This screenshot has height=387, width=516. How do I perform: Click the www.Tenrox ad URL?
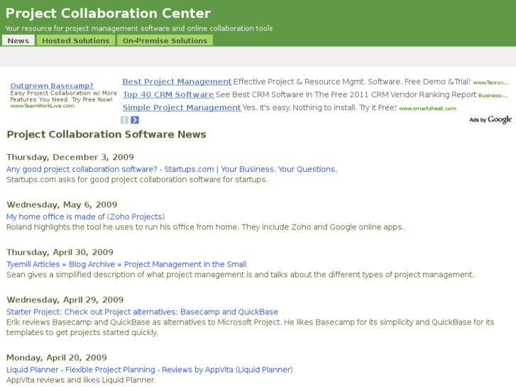pos(490,82)
